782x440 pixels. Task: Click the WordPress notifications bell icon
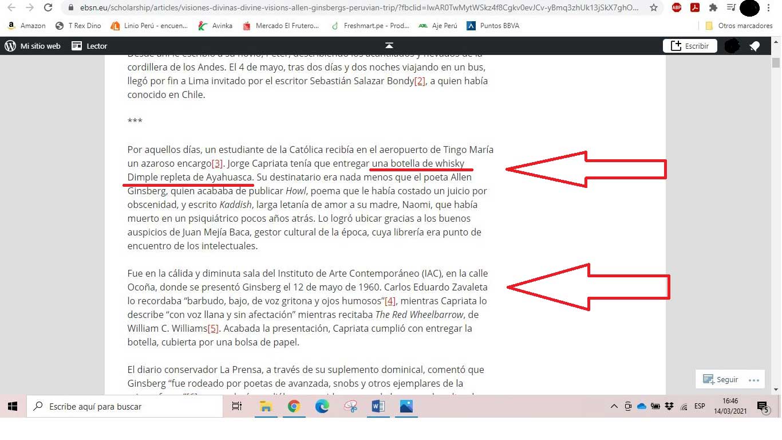pos(755,46)
